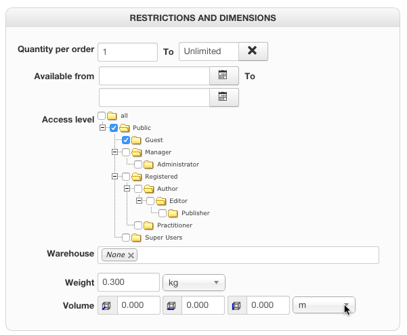This screenshot has height=335, width=407.
Task: Click inside the Warehouse selection box
Action: click(x=257, y=255)
